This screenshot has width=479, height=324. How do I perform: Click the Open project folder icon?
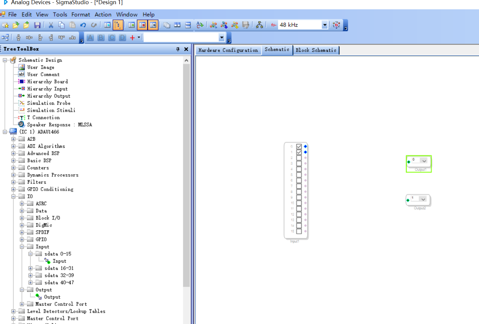click(16, 25)
